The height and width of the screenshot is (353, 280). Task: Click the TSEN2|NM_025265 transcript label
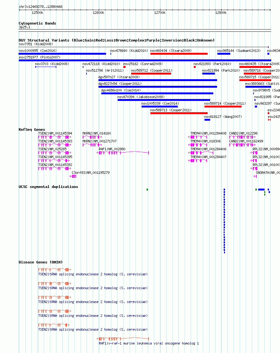click(x=53, y=149)
